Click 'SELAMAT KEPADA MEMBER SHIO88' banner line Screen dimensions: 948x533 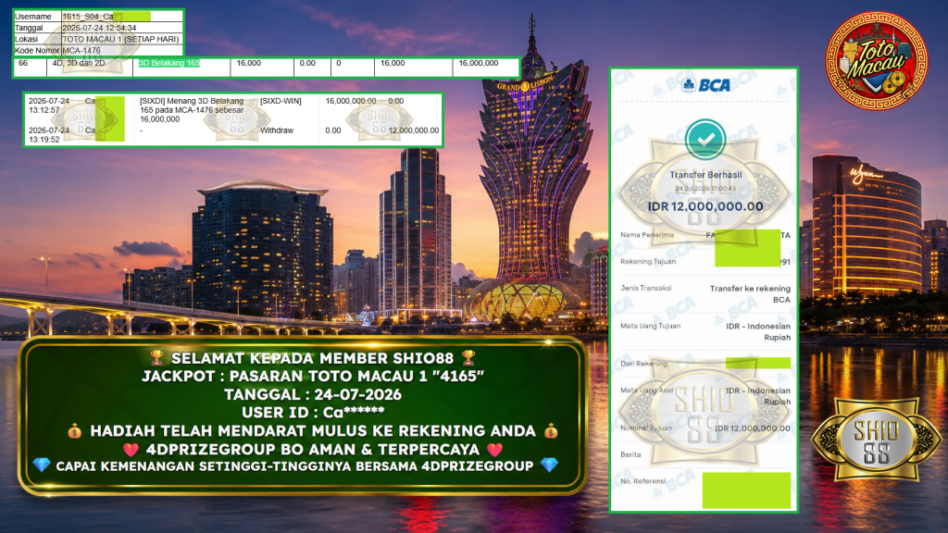tap(312, 358)
